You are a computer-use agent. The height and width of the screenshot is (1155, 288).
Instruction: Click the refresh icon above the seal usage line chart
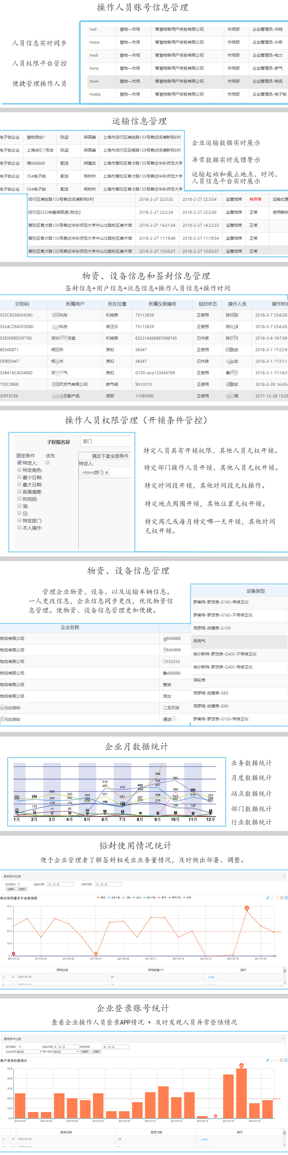[x=281, y=898]
